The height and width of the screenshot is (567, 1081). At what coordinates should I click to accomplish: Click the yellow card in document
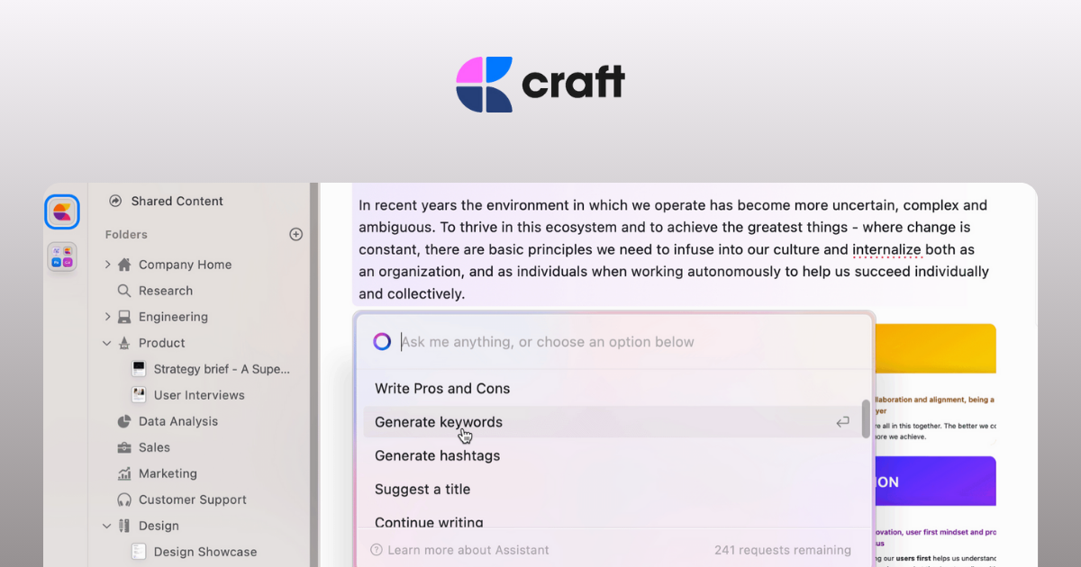point(935,348)
